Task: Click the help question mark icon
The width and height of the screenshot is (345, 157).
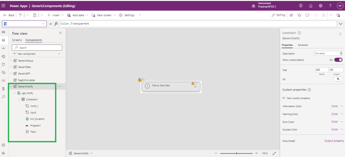Action: [x=330, y=6]
